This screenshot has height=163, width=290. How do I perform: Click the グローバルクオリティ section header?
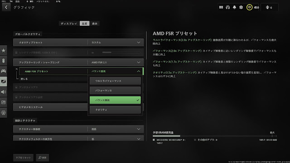tap(28, 34)
